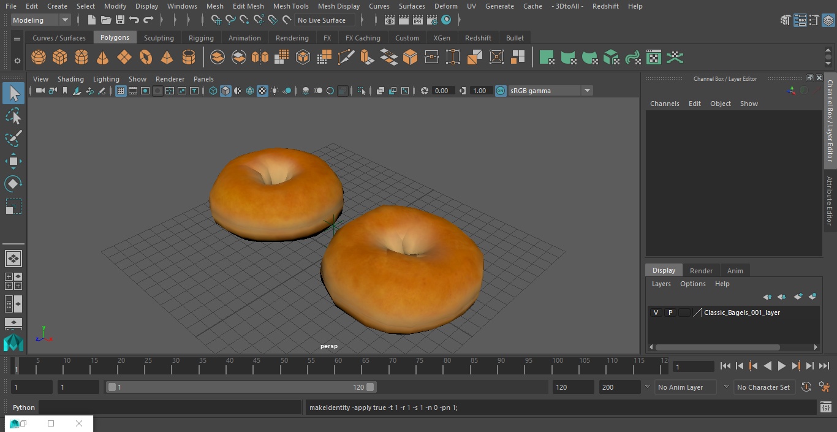Click the Bridge shelf icon
This screenshot has width=837, height=432.
389,58
